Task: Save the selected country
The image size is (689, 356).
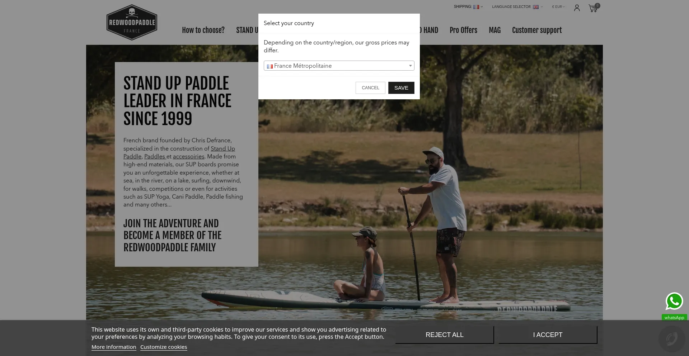Action: point(401,88)
